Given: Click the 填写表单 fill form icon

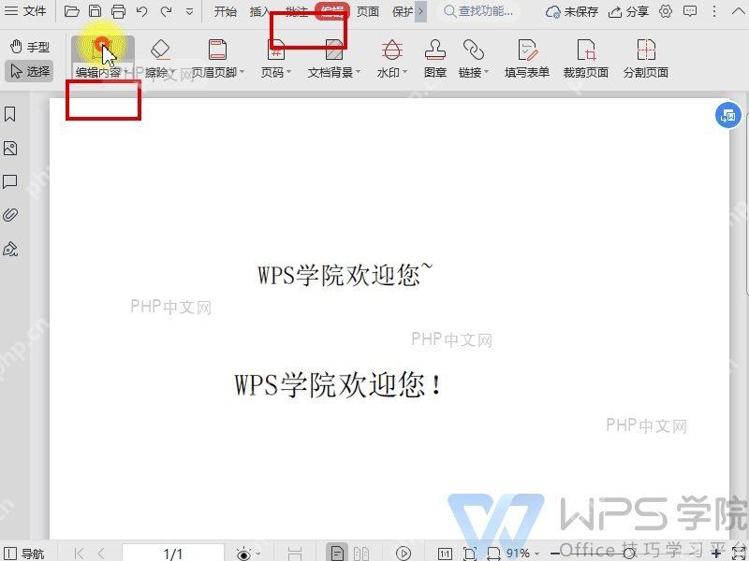Looking at the screenshot, I should coord(527,50).
